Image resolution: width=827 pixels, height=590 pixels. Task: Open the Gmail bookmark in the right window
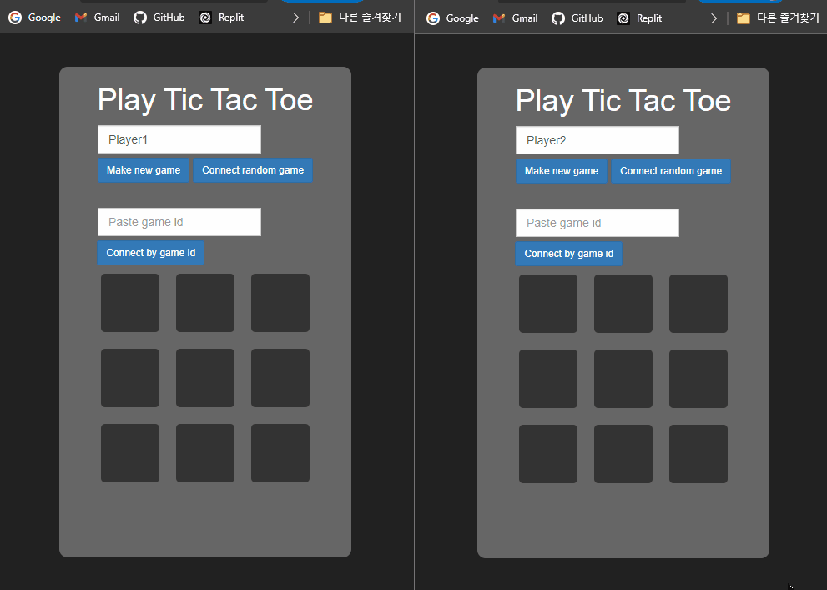515,18
